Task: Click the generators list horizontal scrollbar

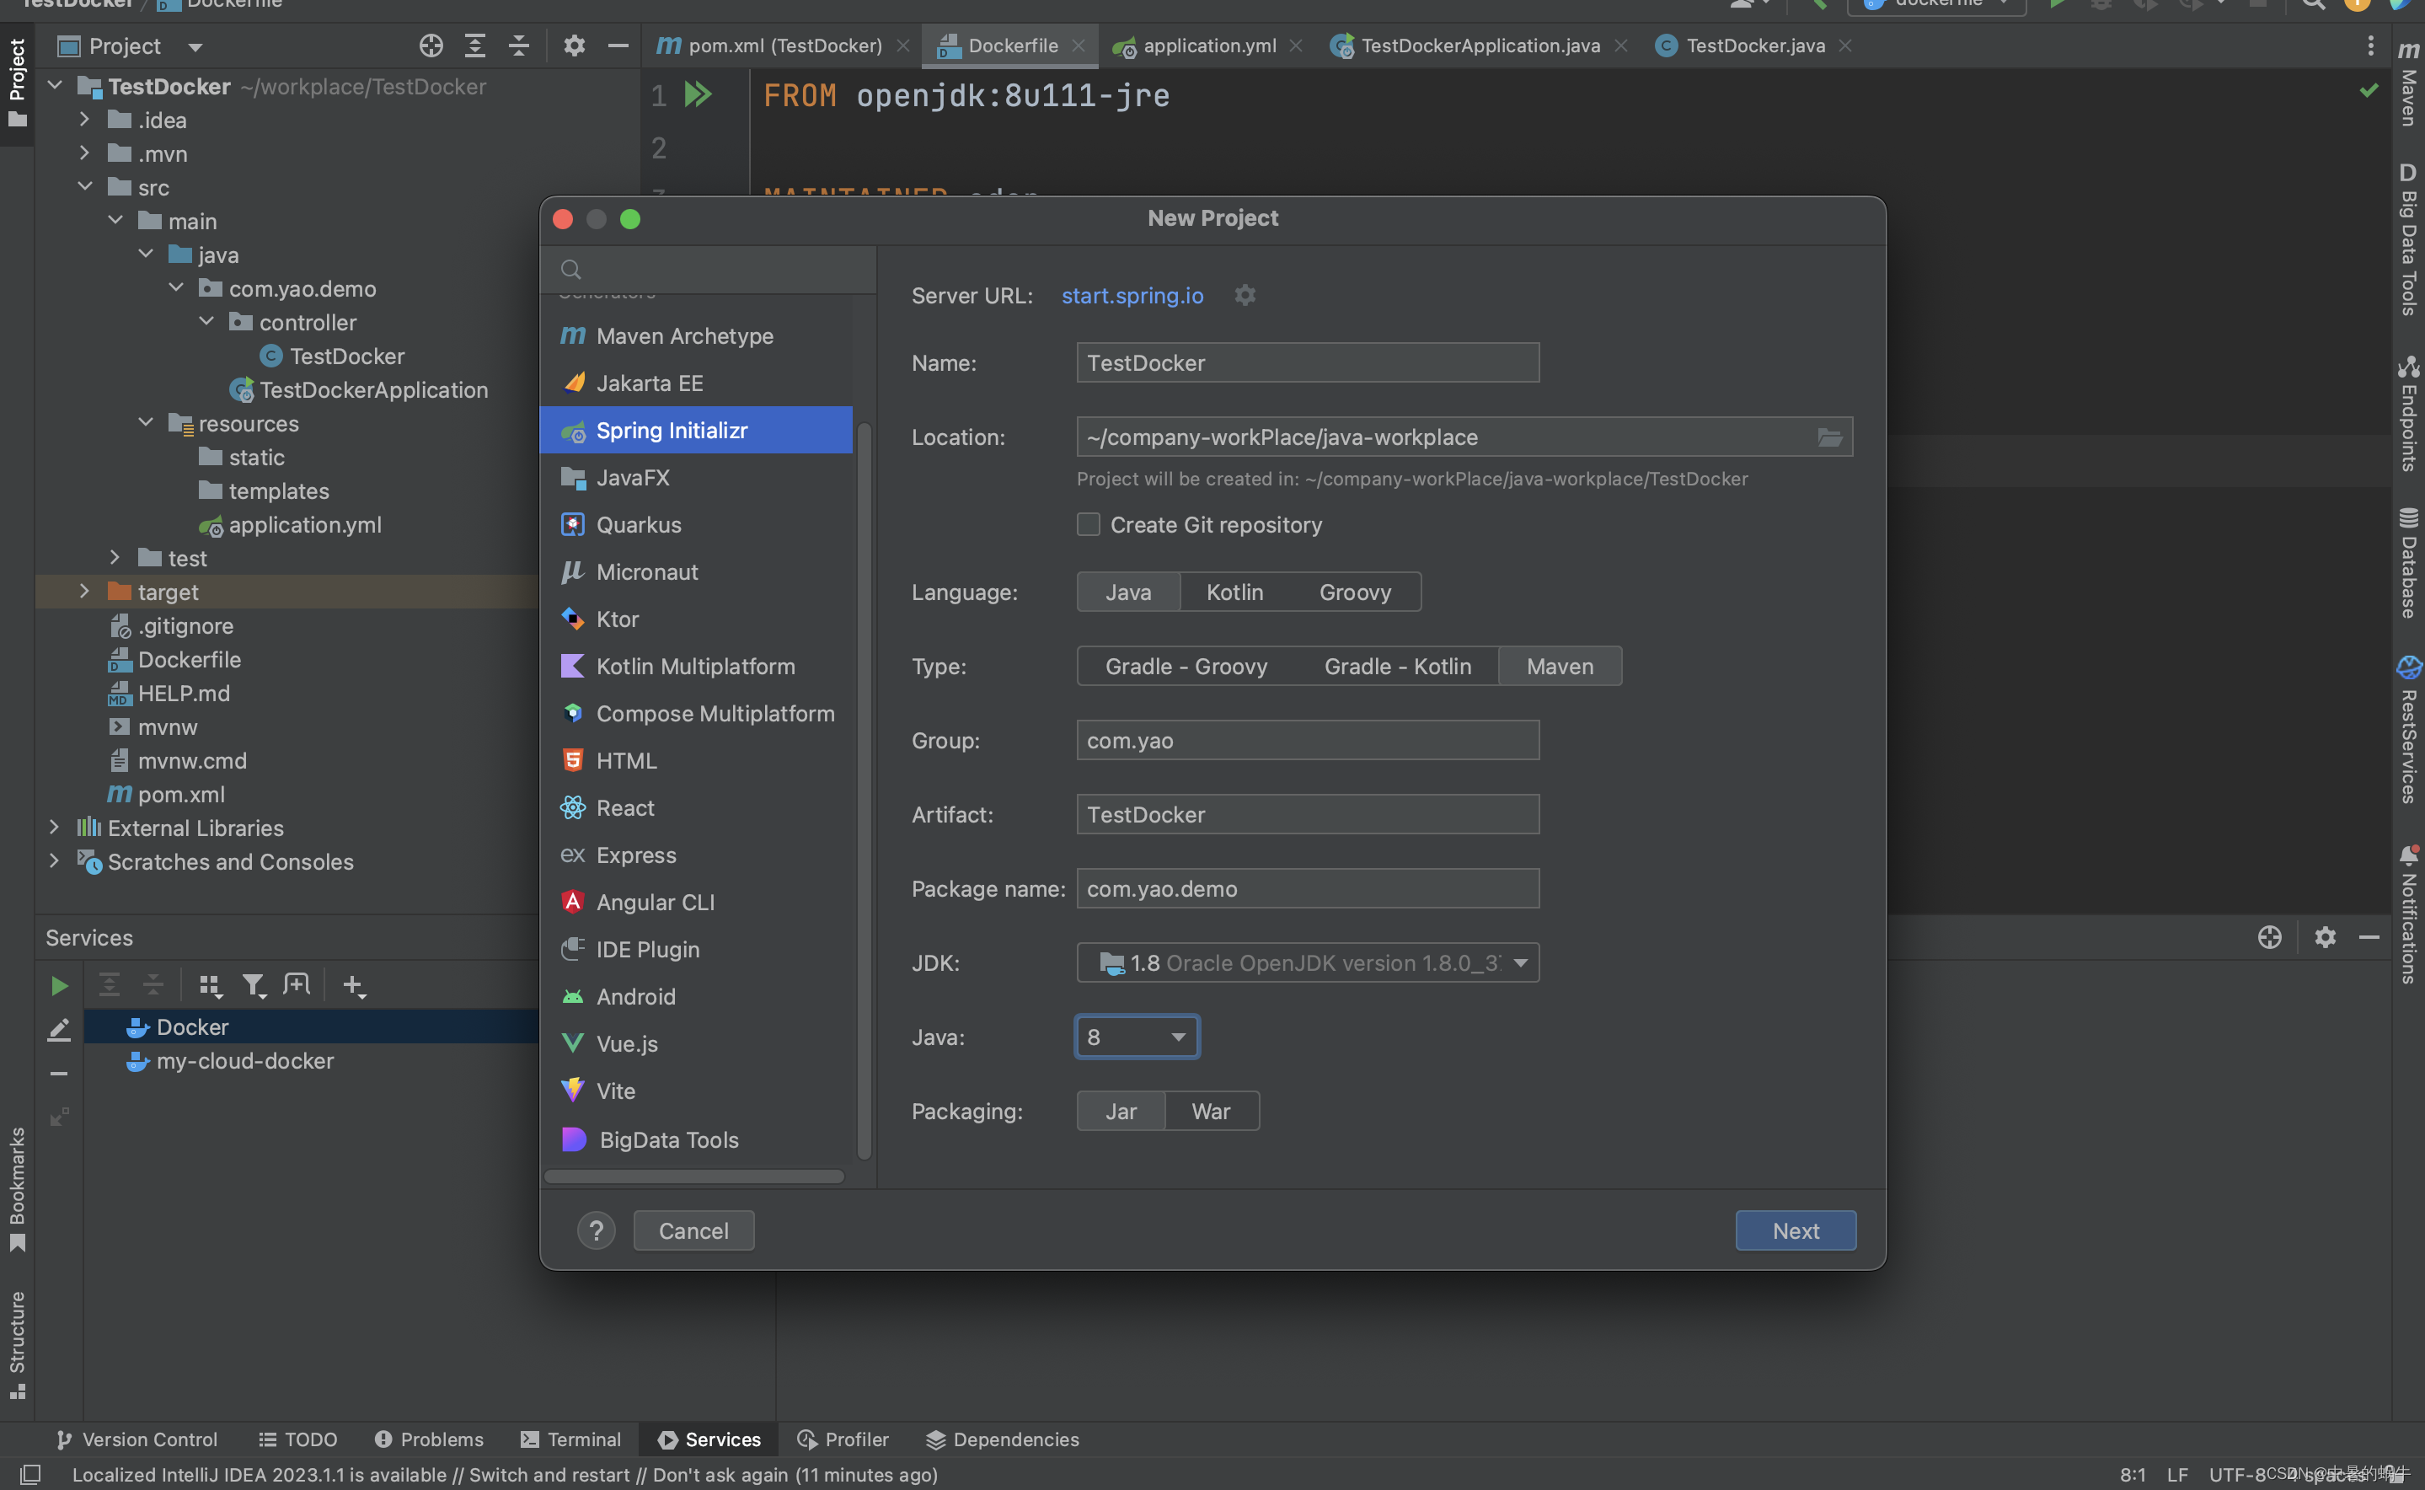Action: click(x=693, y=1176)
